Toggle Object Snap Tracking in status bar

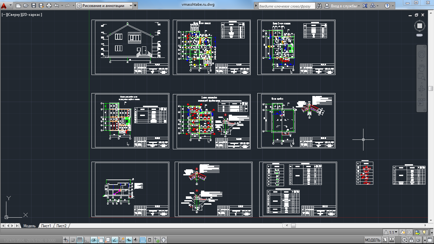click(x=115, y=240)
